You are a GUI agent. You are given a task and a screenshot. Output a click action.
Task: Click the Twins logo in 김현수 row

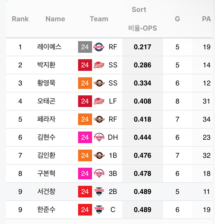99,137
